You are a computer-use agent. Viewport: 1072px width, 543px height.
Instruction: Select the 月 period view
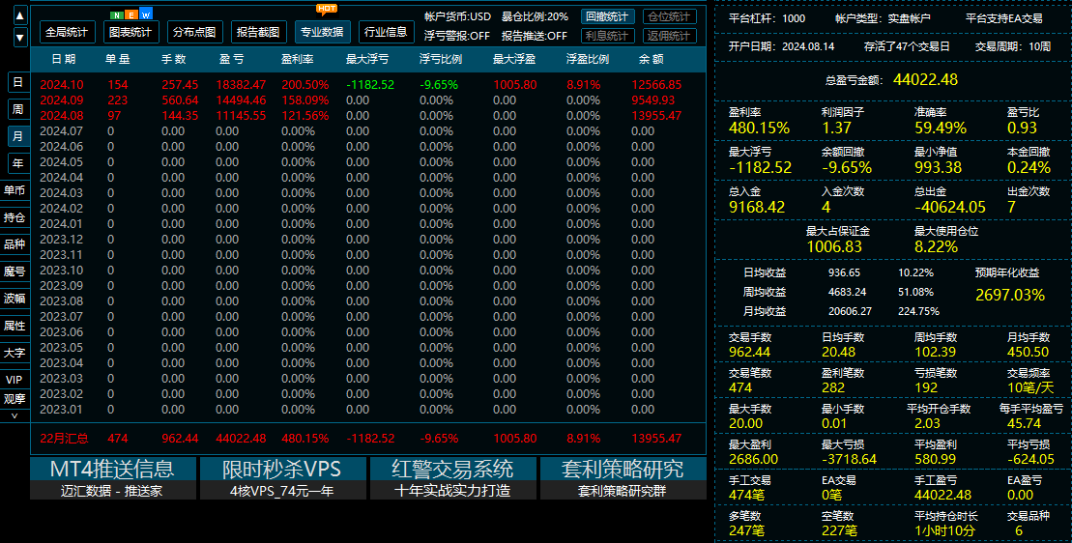coord(18,136)
